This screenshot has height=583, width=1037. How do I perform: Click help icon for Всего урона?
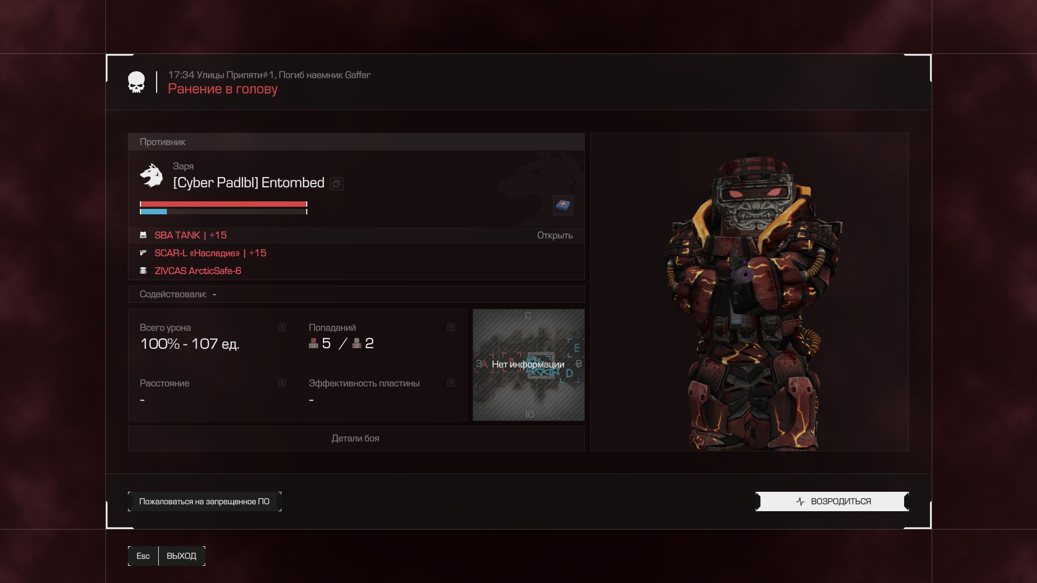[281, 327]
